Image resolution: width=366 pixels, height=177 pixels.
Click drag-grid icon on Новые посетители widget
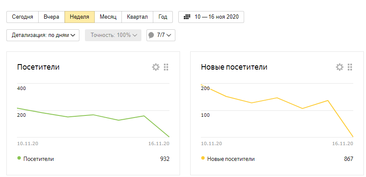click(x=350, y=67)
